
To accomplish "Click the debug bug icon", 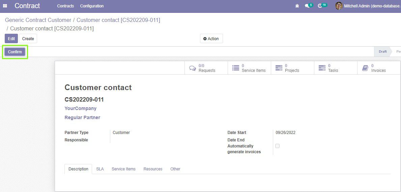I will click(x=297, y=6).
